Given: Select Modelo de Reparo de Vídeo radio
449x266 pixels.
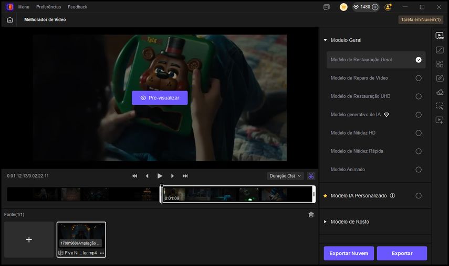Looking at the screenshot, I should tap(419, 78).
